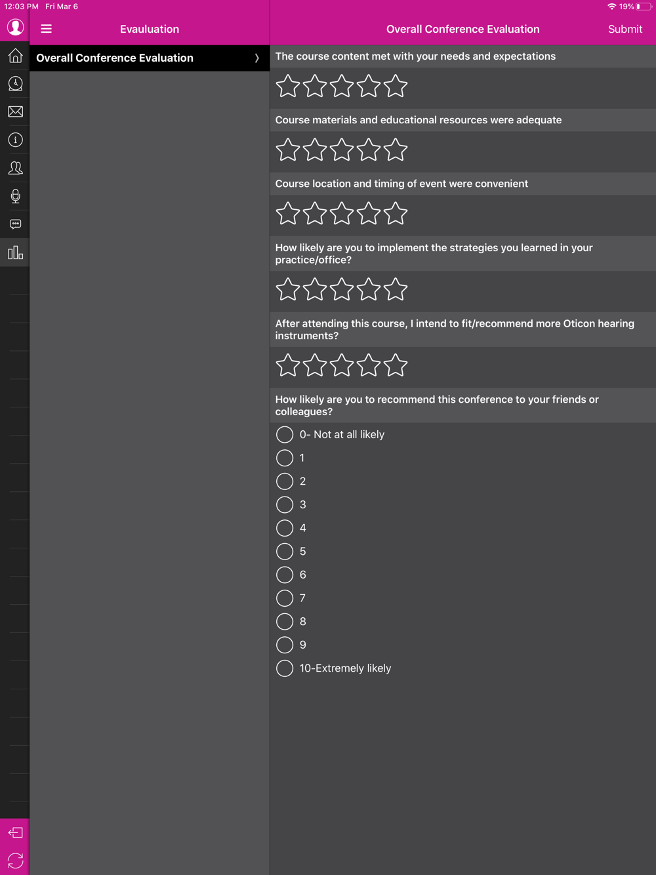Select recommendation score 8 radio button

click(x=285, y=621)
